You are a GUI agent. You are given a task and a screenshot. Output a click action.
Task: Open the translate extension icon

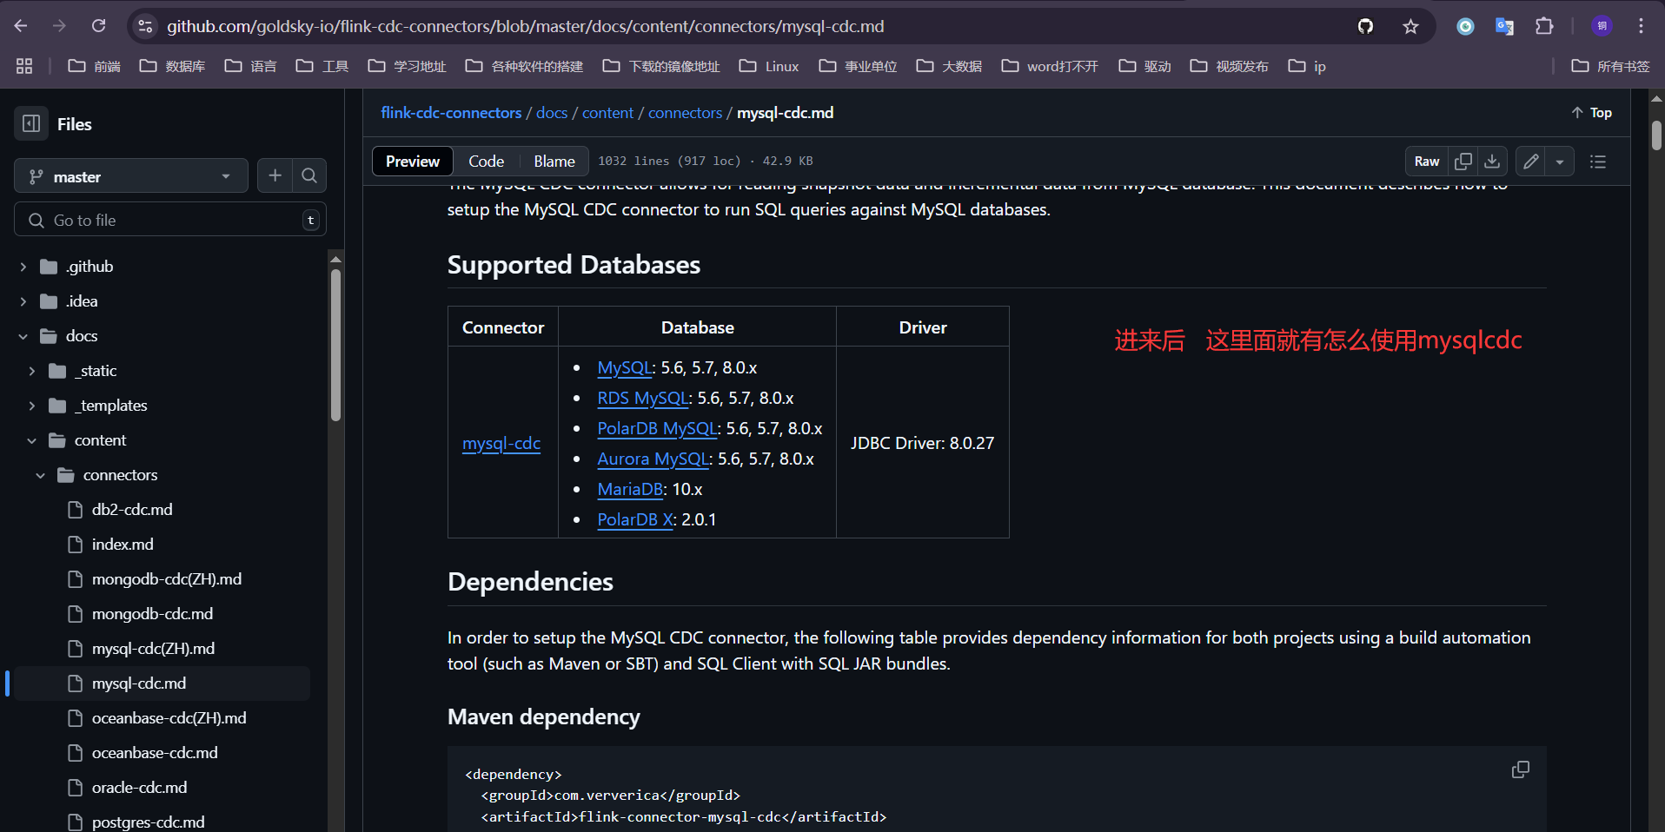coord(1504,26)
